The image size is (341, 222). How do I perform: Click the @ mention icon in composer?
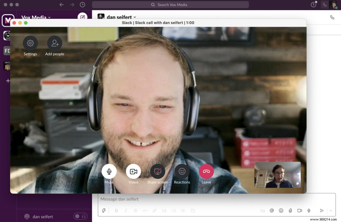pyautogui.click(x=272, y=210)
